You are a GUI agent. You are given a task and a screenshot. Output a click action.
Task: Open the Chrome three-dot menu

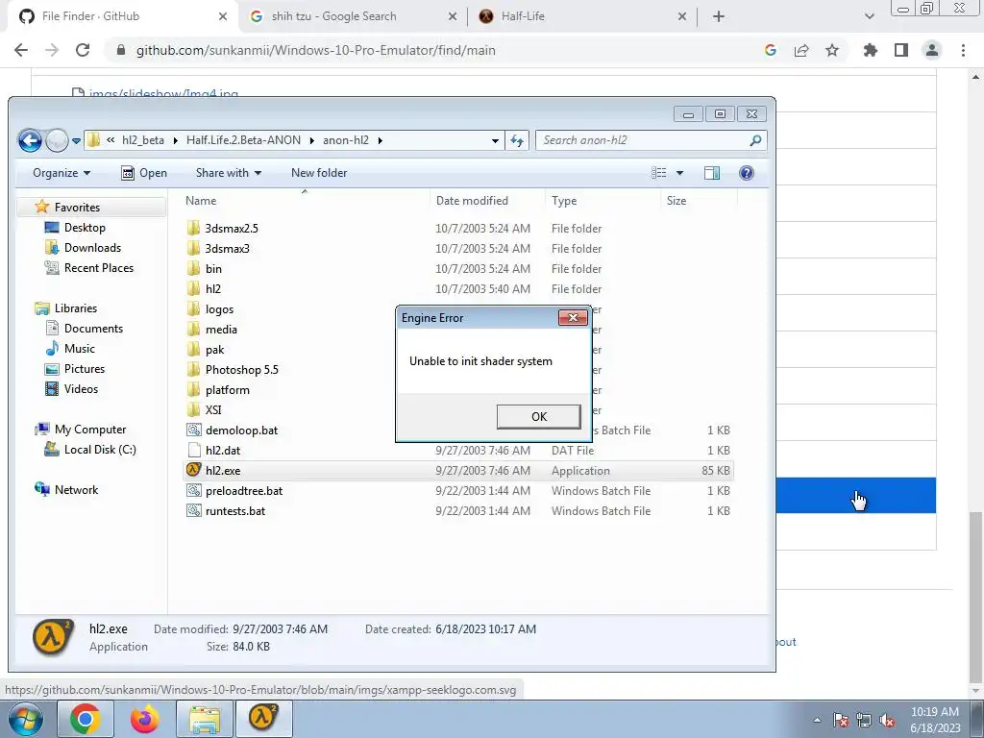coord(963,50)
